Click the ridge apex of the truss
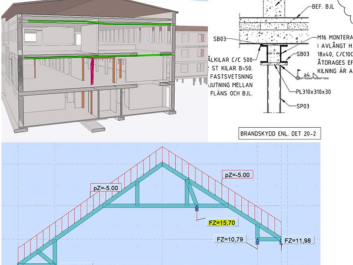This screenshot has width=353, height=265. coord(162,164)
